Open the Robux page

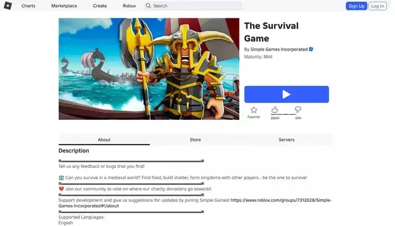[129, 6]
